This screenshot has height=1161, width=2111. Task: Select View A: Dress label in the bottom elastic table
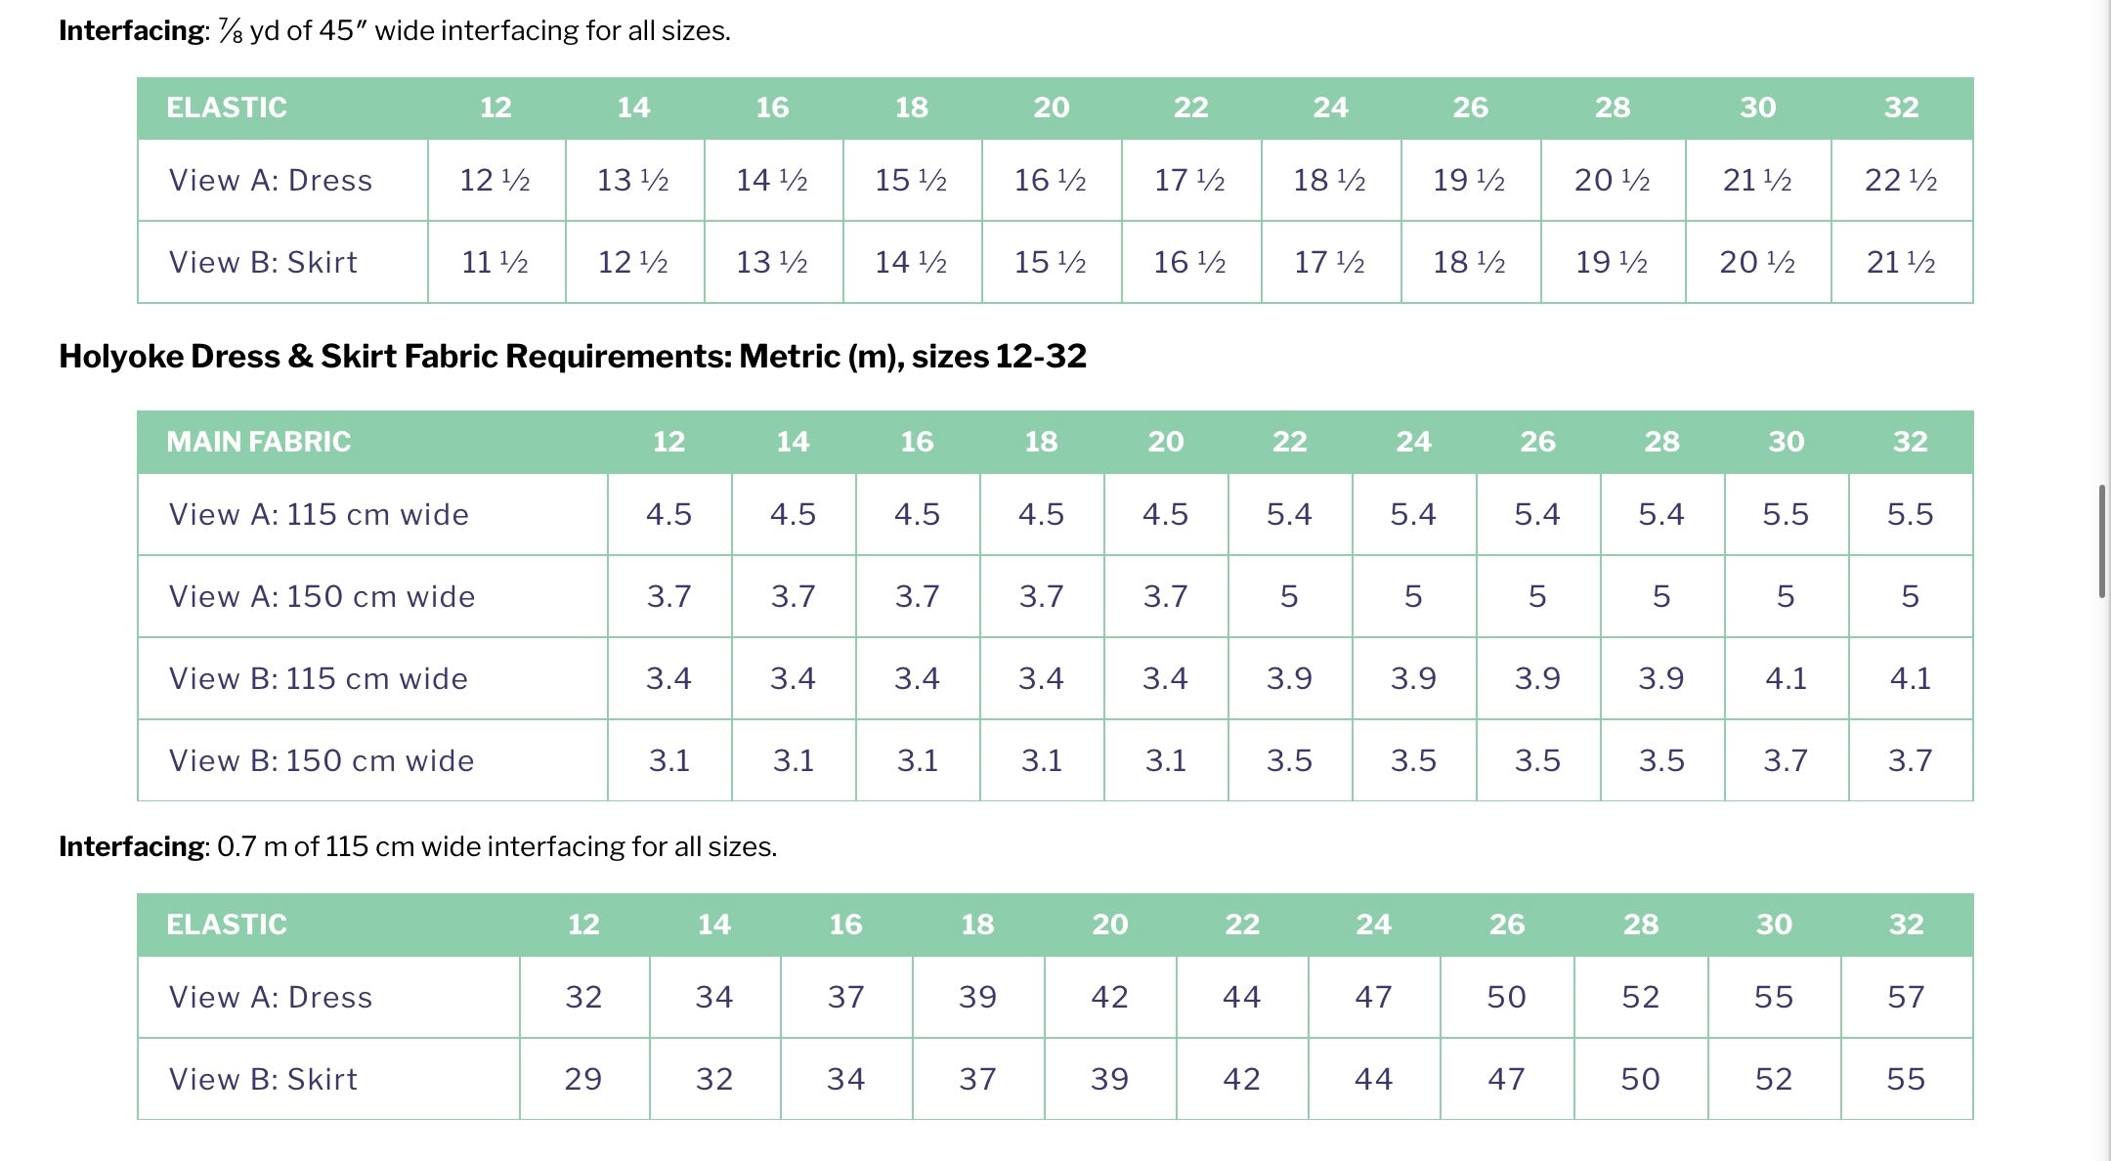point(271,997)
